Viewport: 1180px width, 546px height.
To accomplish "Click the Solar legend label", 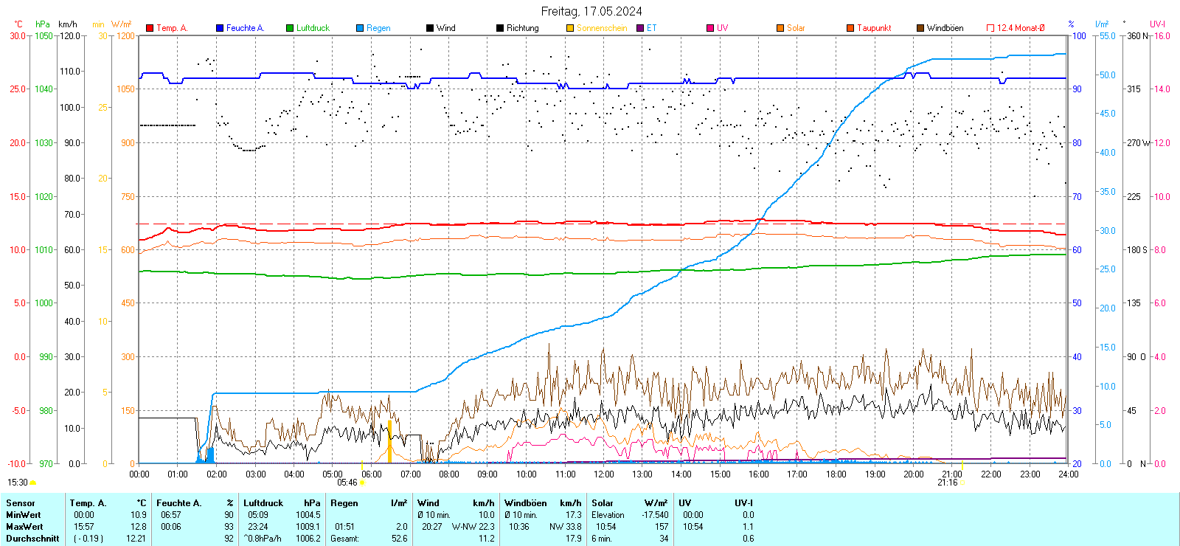I will [796, 28].
